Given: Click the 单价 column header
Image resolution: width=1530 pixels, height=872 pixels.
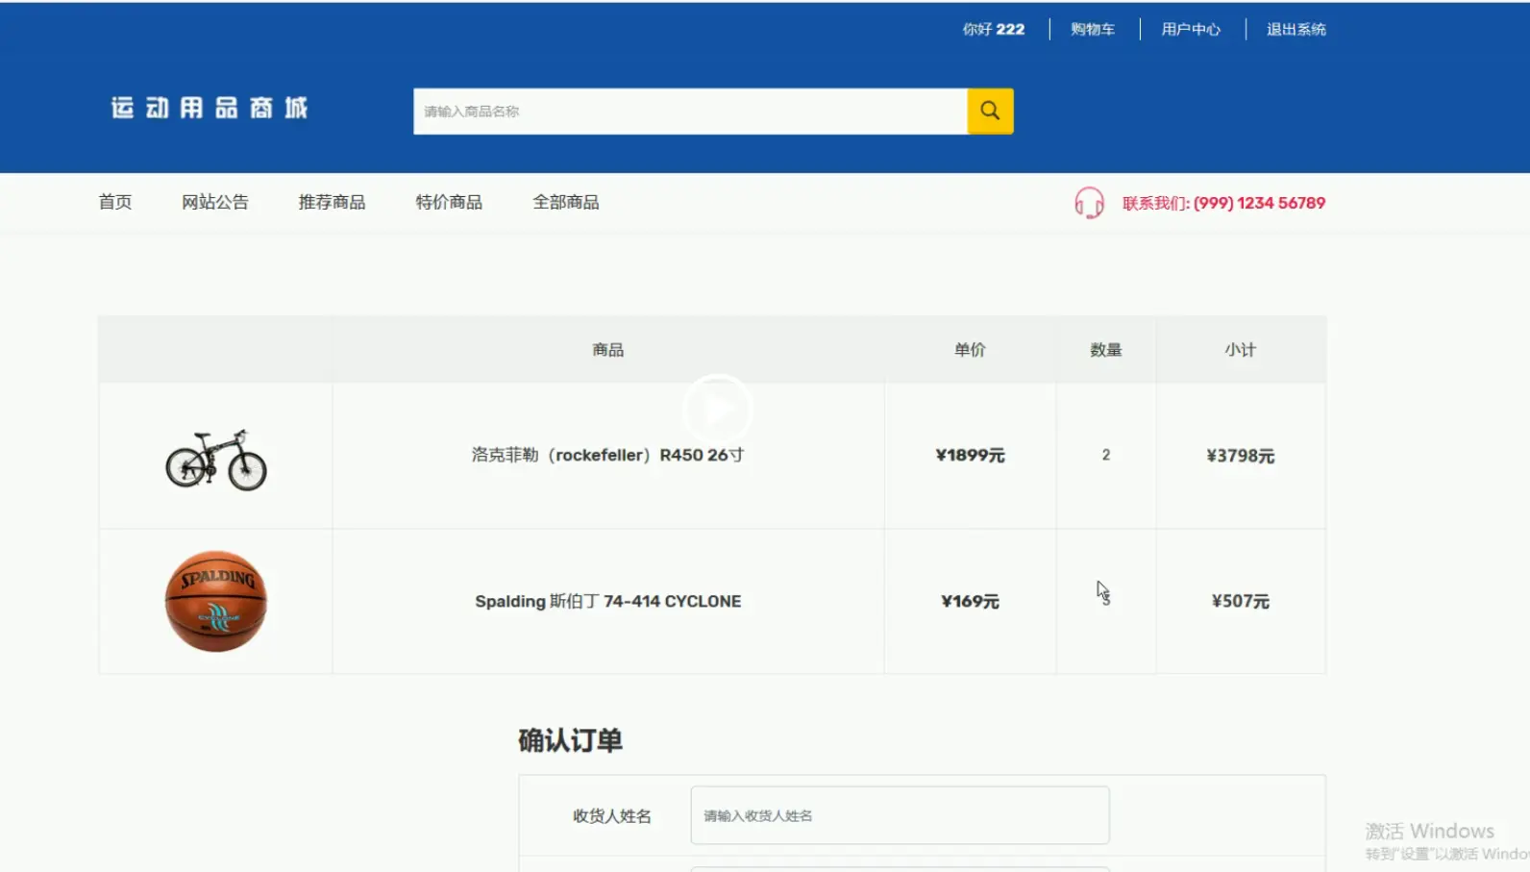Looking at the screenshot, I should pyautogui.click(x=970, y=350).
